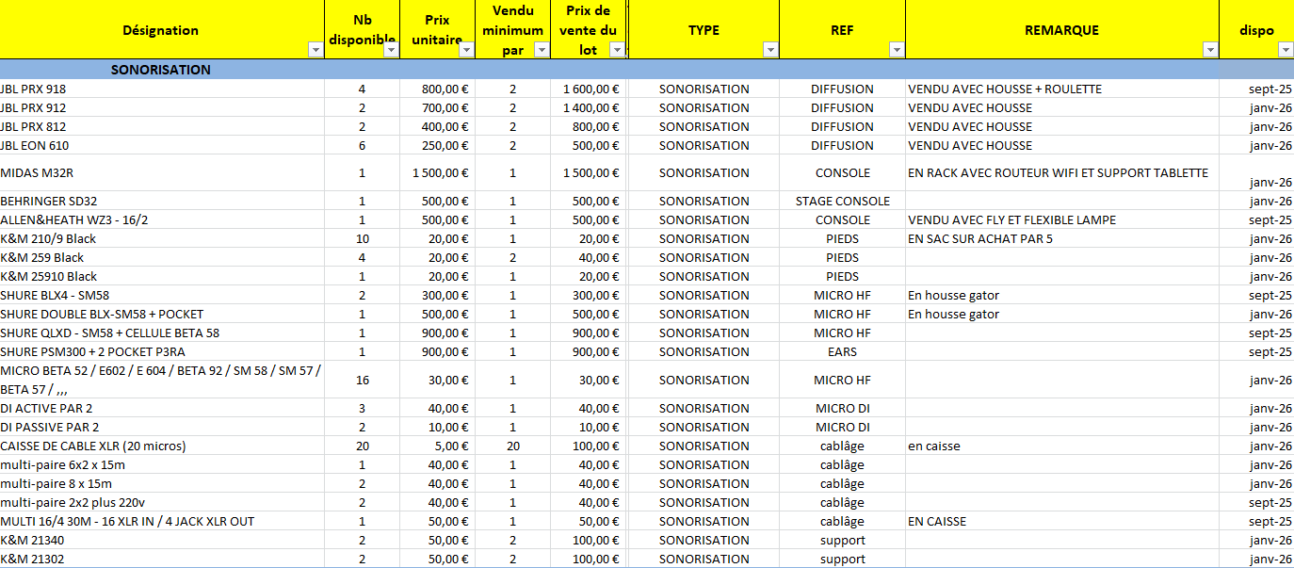1294x568 pixels.
Task: Click the 1 500,00 € unit price of MIDAS M32R
Action: click(437, 173)
